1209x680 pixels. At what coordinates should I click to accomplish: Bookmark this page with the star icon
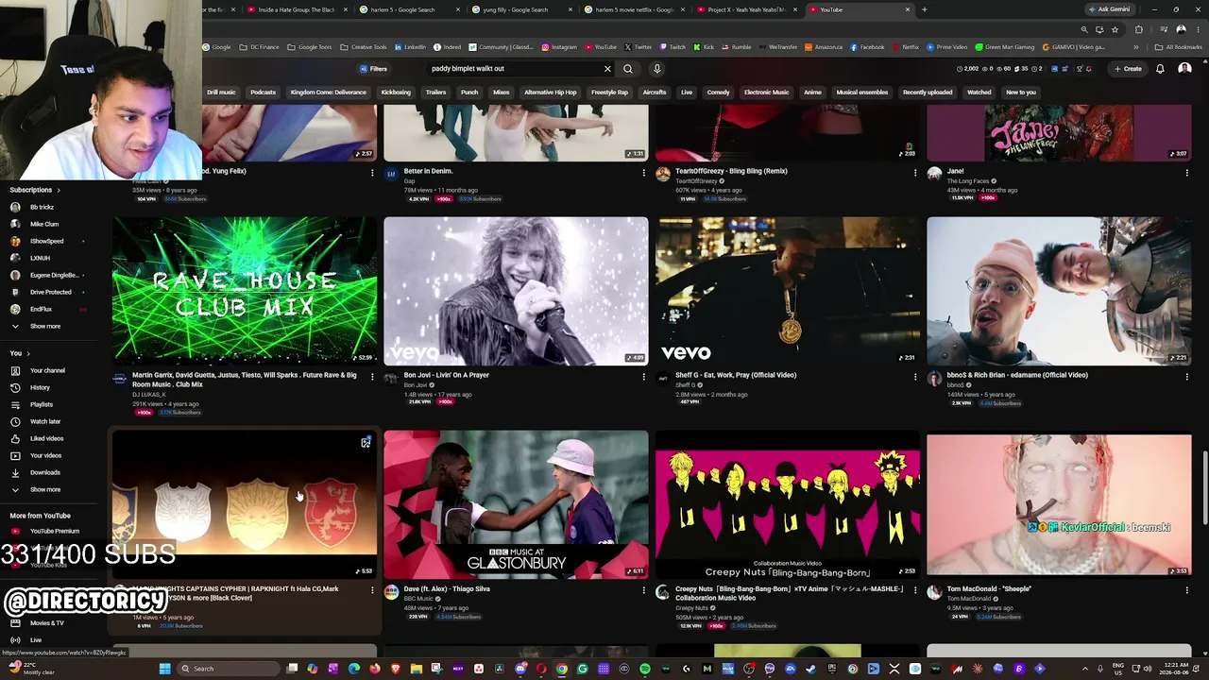[x=1115, y=29]
